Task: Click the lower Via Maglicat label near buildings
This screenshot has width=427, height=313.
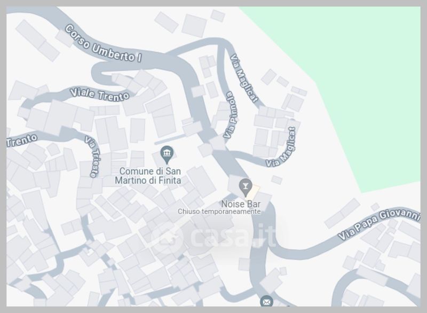Action: 281,147
